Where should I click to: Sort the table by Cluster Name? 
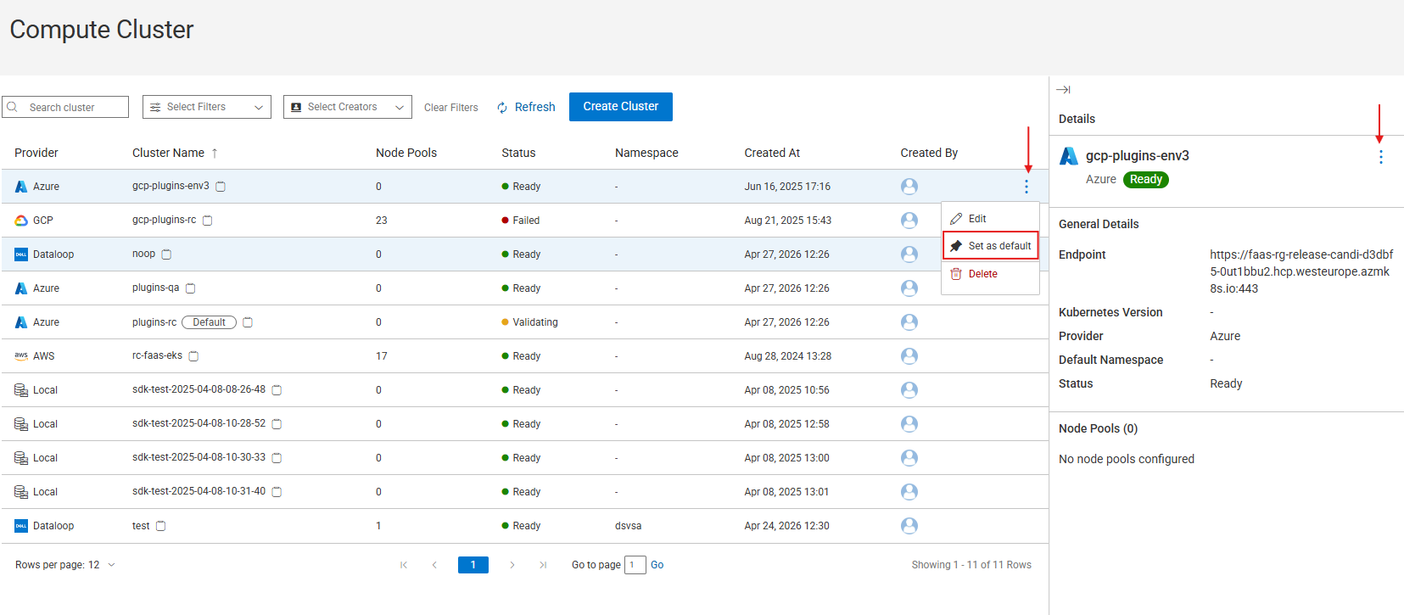tap(175, 153)
